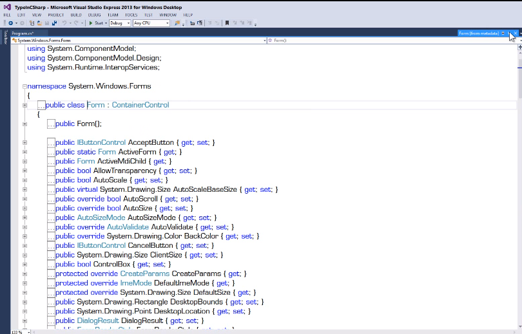Click the Open File folder icon

click(x=39, y=23)
